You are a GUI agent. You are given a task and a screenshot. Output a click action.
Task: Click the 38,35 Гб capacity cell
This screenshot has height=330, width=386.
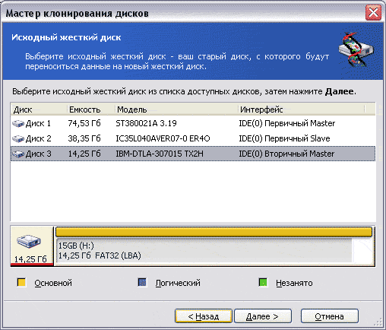click(x=84, y=138)
